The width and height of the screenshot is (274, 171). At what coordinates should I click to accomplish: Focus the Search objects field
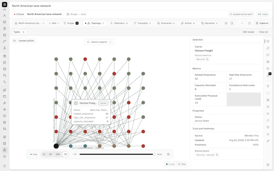click(100, 42)
